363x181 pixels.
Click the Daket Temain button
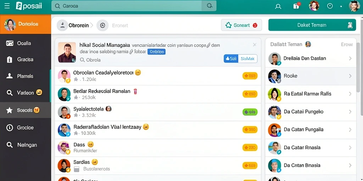(312, 25)
